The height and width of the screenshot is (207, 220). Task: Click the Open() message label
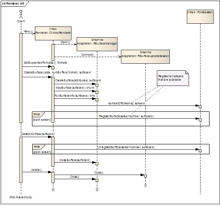pos(65,42)
